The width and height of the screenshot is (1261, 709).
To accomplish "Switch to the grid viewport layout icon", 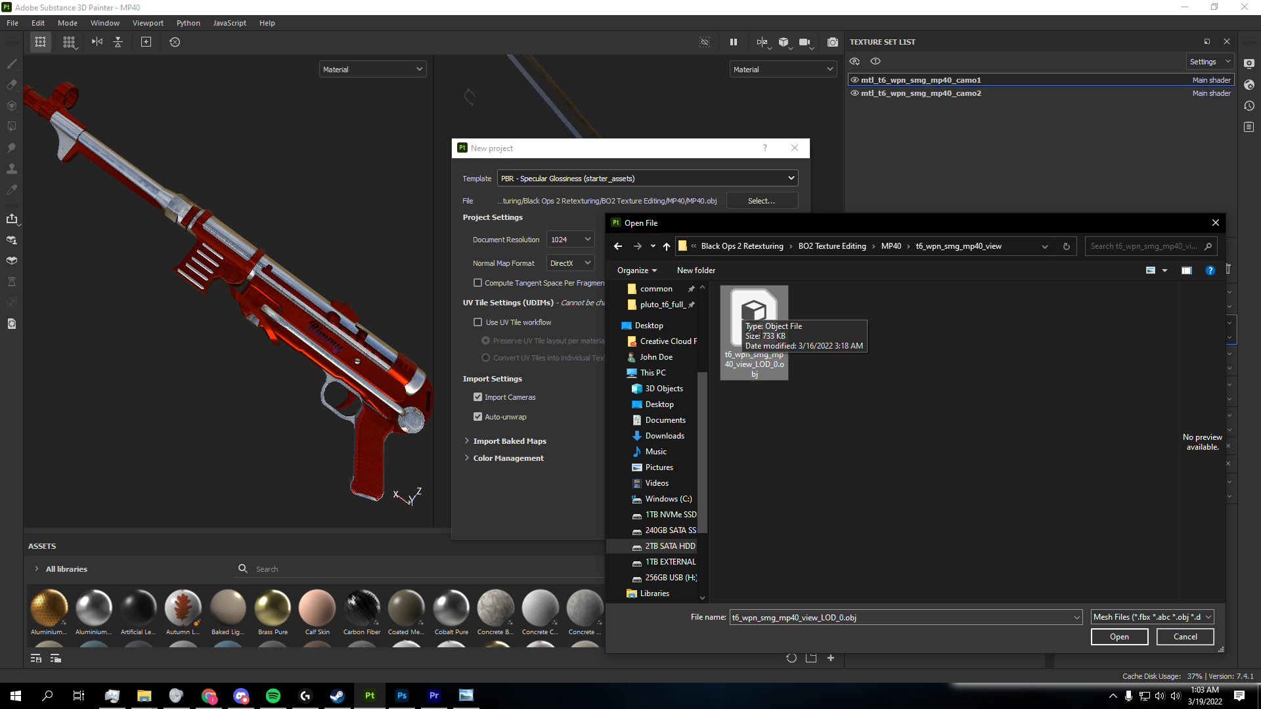I will point(69,42).
